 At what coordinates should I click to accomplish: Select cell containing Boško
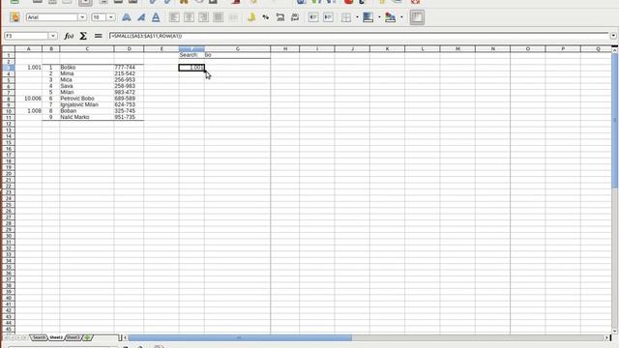click(87, 68)
